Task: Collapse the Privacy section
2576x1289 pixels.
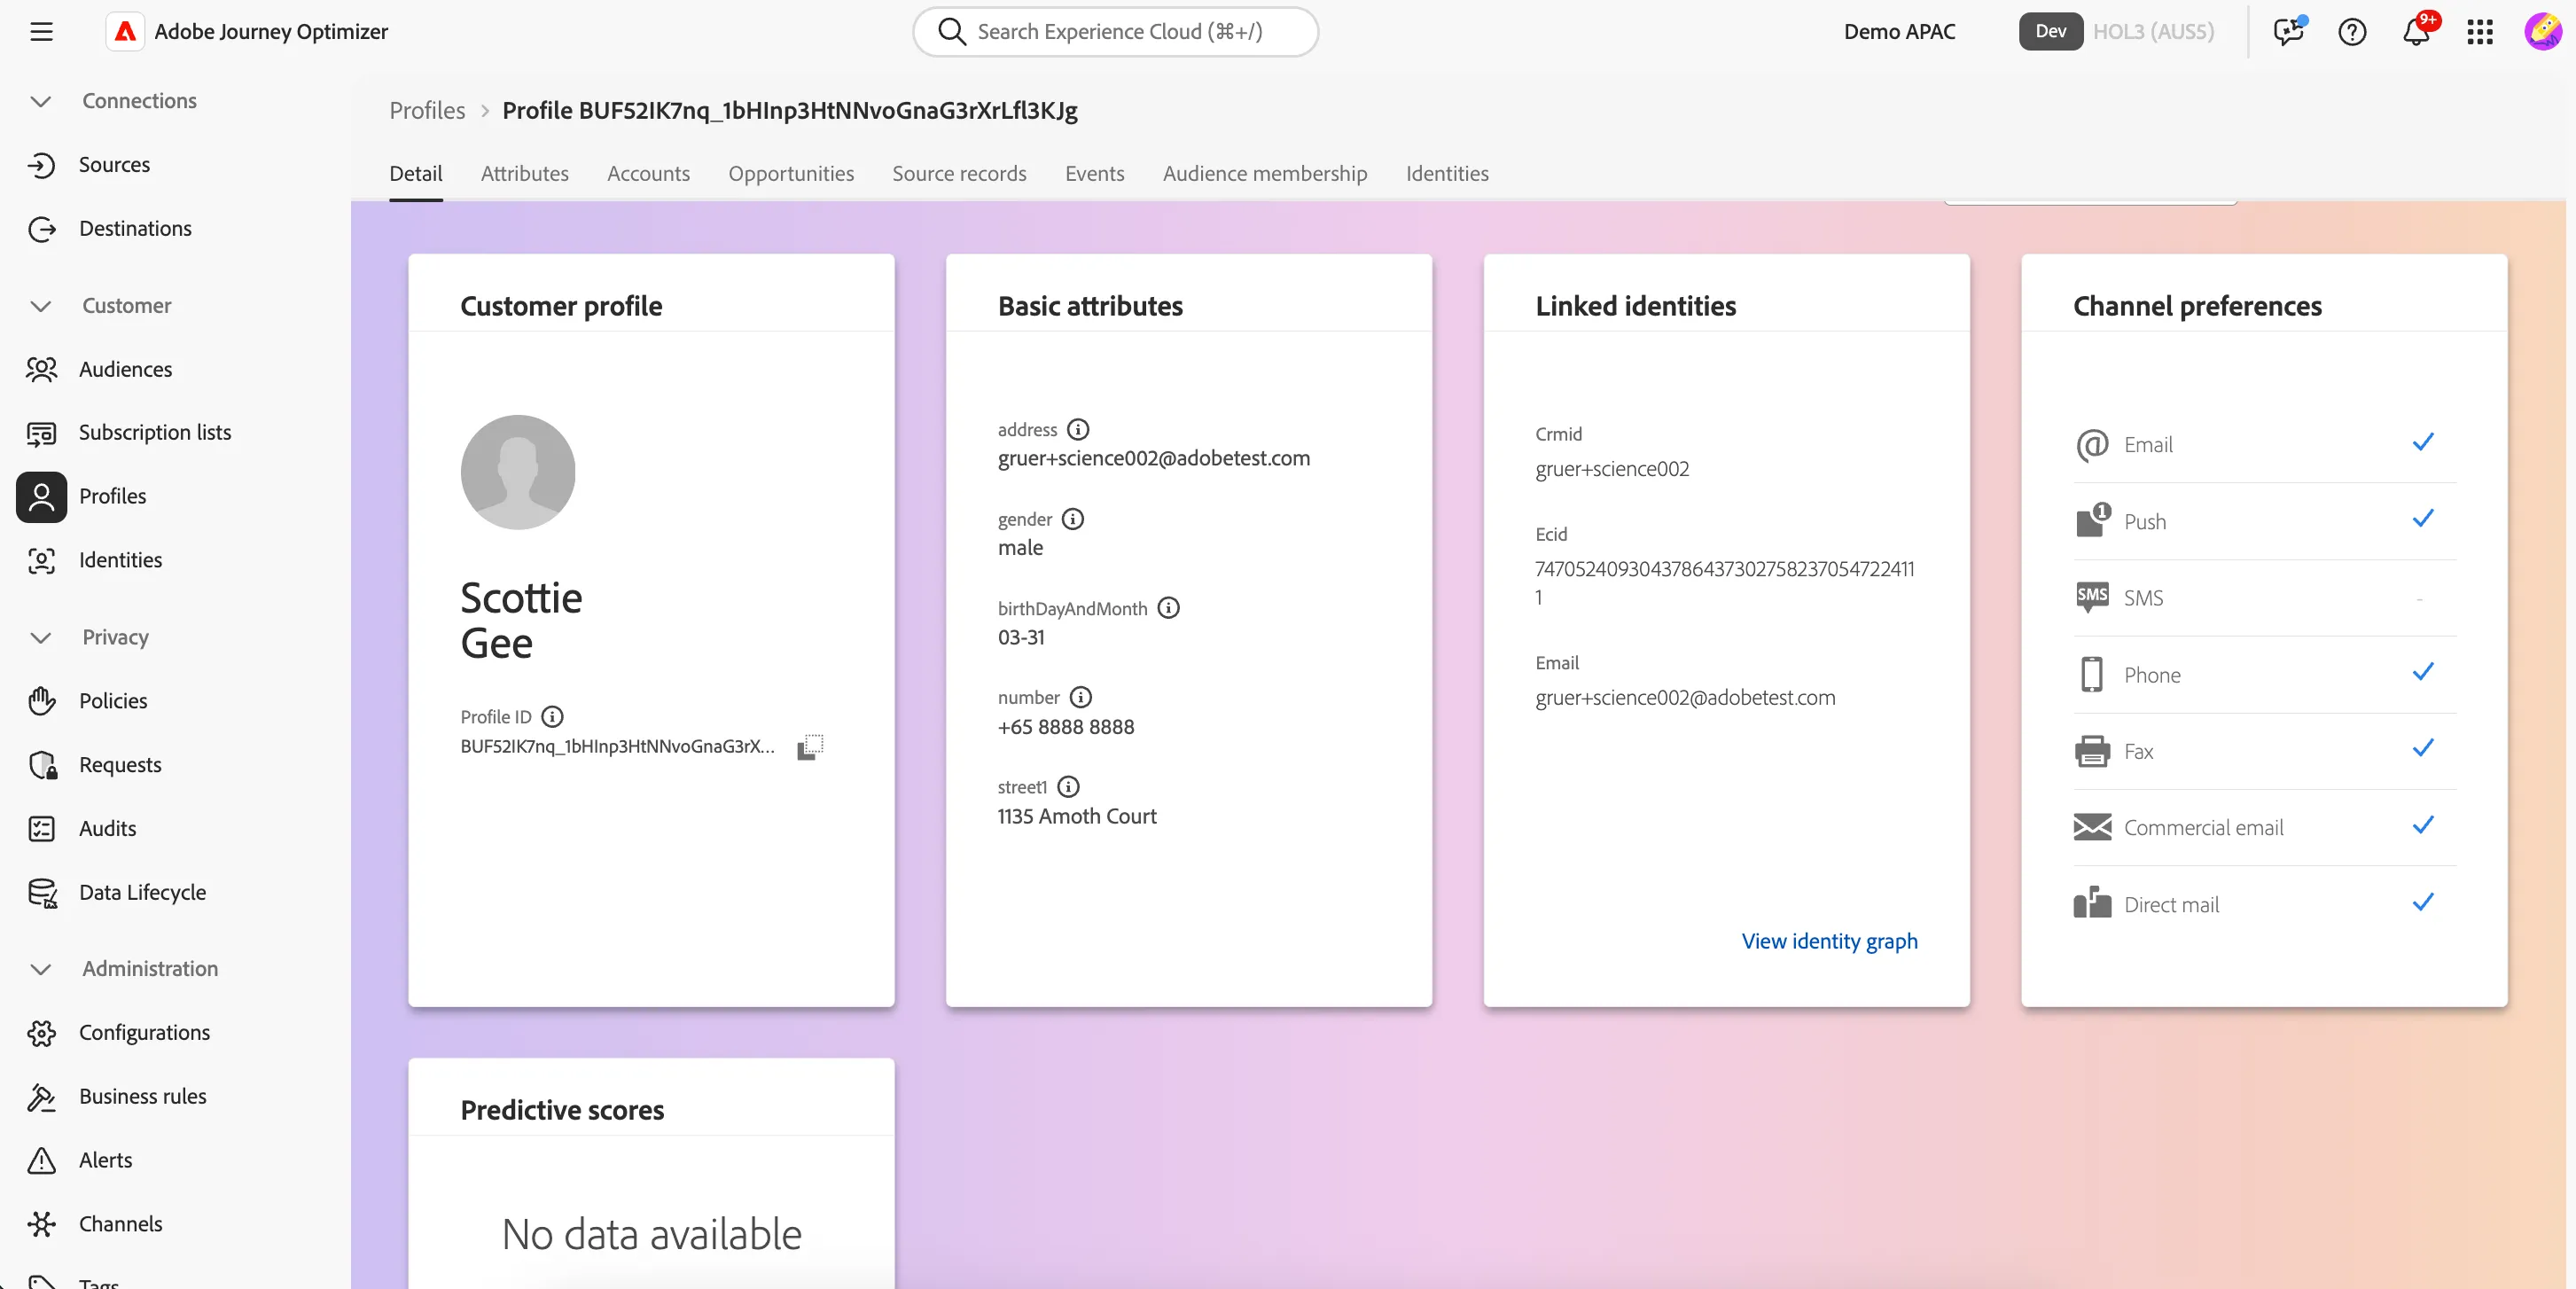Action: 41,637
